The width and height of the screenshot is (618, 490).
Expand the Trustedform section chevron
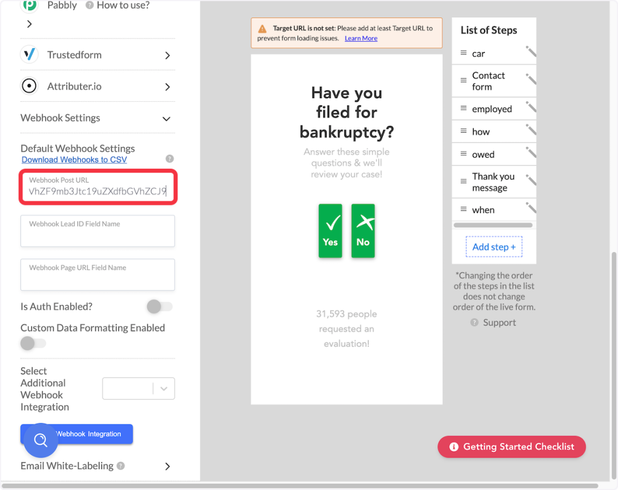coord(167,55)
